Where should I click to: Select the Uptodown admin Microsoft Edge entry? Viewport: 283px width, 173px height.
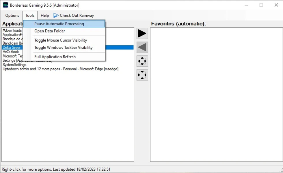click(x=60, y=69)
